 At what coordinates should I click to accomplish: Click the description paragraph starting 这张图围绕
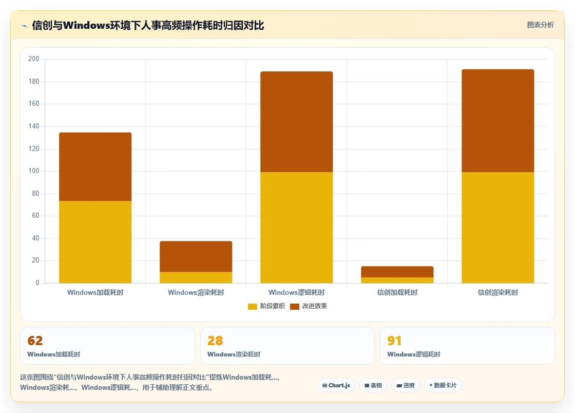click(151, 382)
